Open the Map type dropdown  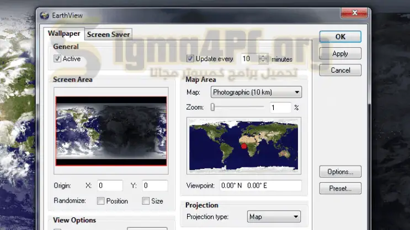256,92
